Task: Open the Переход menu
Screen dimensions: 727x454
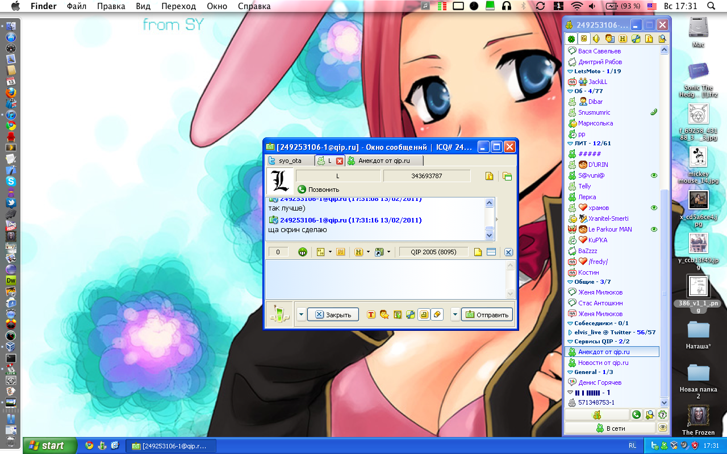Action: 178,6
